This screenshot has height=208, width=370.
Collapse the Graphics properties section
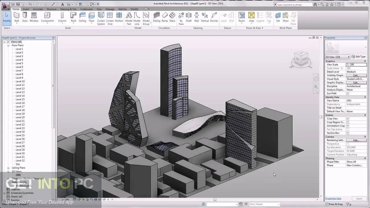[x=365, y=61]
